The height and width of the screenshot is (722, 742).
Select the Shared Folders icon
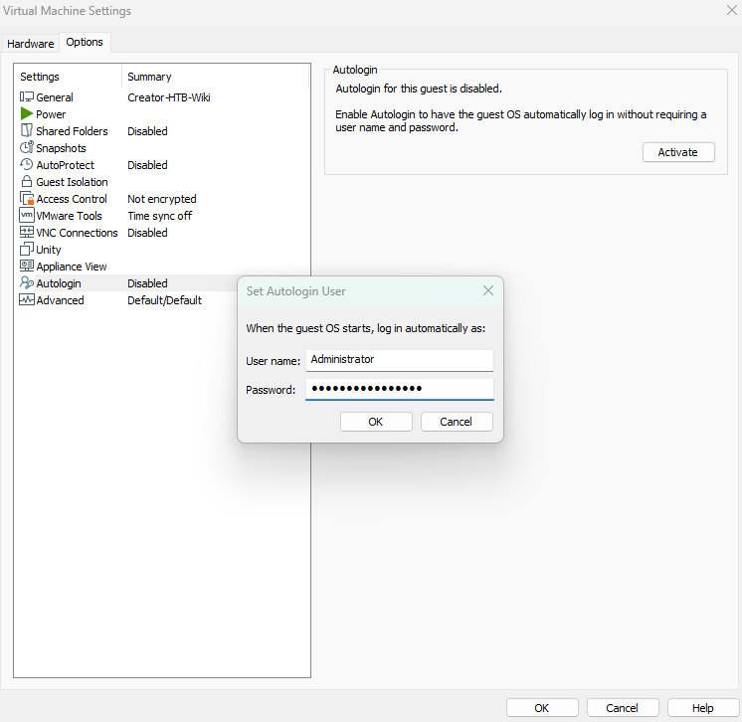pyautogui.click(x=27, y=131)
